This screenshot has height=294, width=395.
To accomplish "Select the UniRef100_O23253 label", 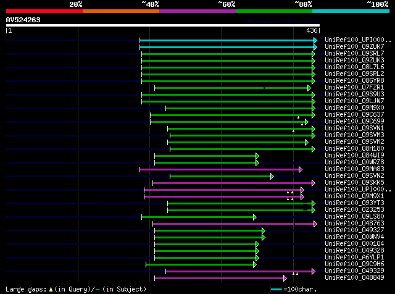I will click(x=354, y=210).
